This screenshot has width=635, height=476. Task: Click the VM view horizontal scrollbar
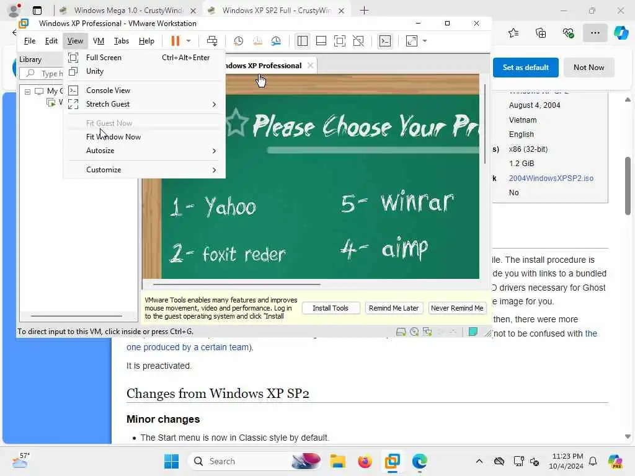[x=237, y=284]
